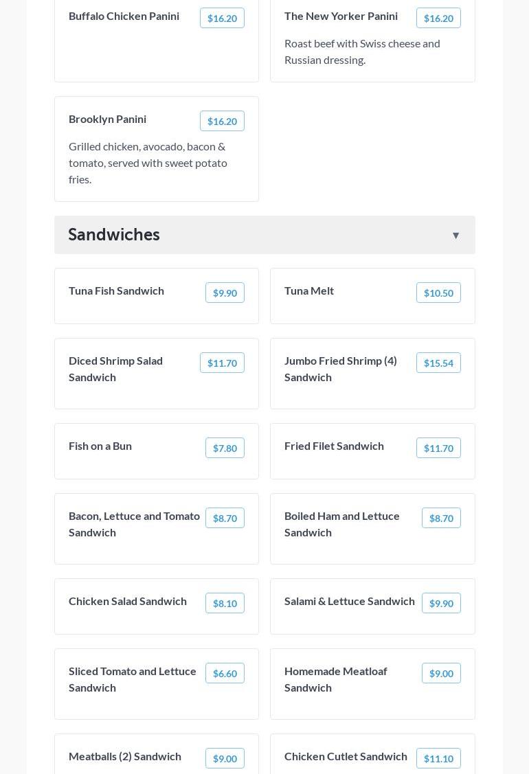Click the Tuna Melt $10.50 price button
This screenshot has width=529, height=774.
[x=438, y=293]
